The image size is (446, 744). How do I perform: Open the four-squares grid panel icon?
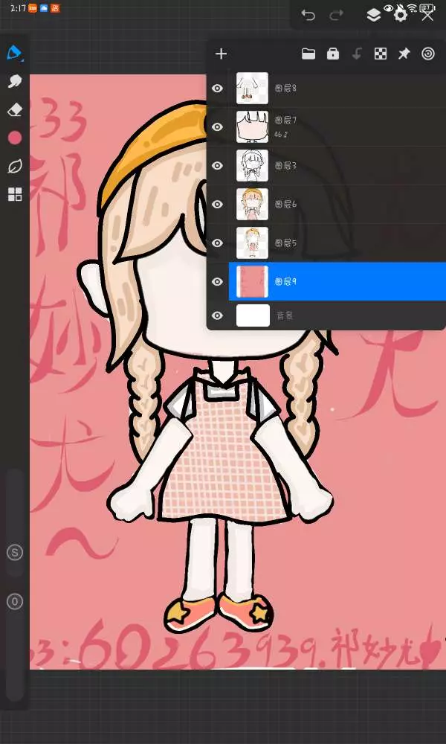pyautogui.click(x=14, y=195)
